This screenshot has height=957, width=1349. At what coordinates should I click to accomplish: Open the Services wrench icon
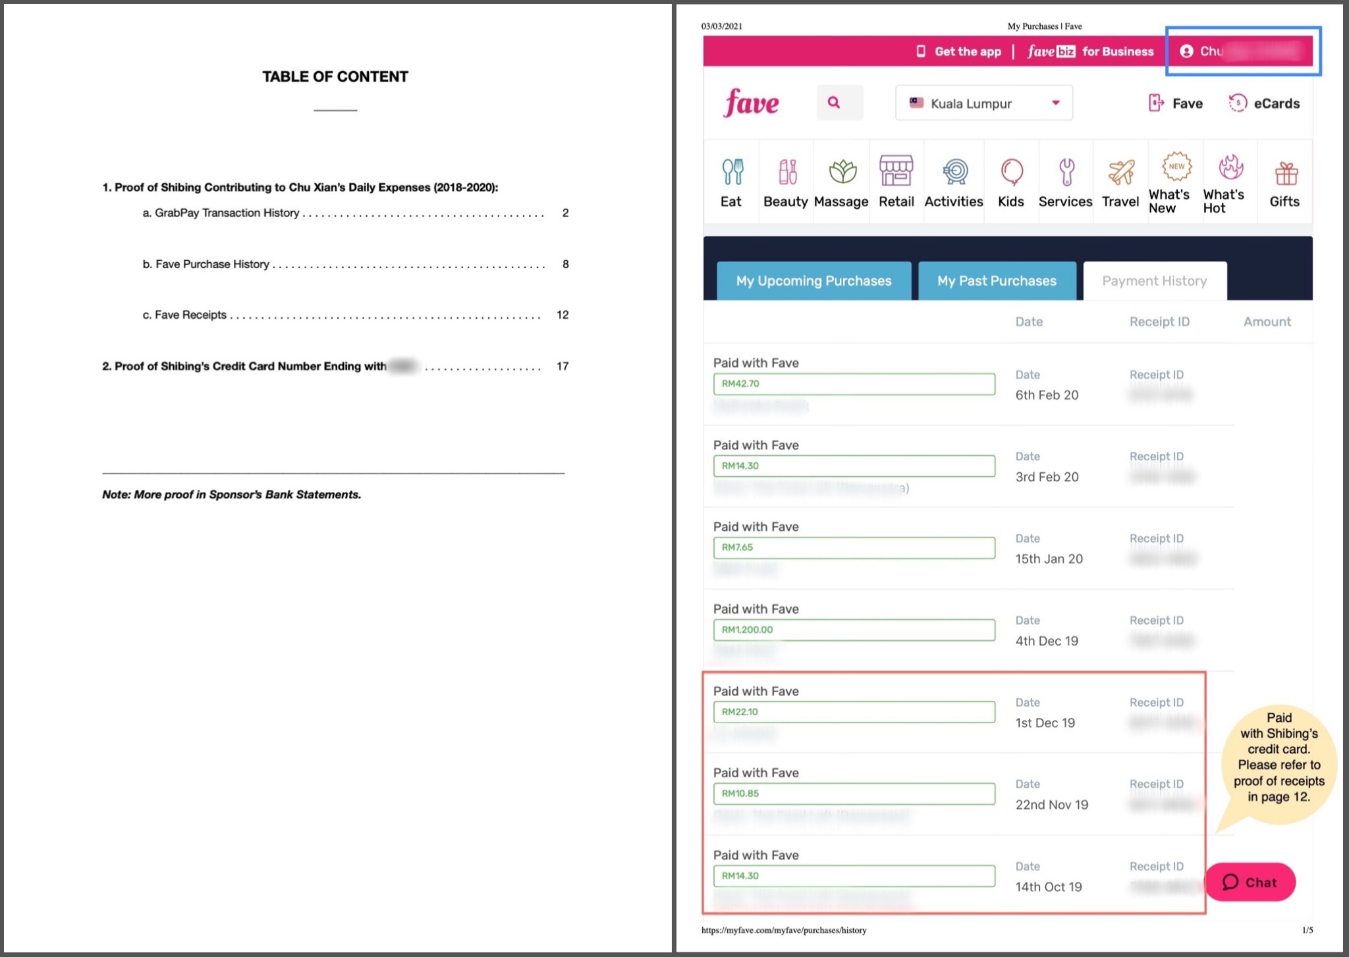pos(1066,173)
